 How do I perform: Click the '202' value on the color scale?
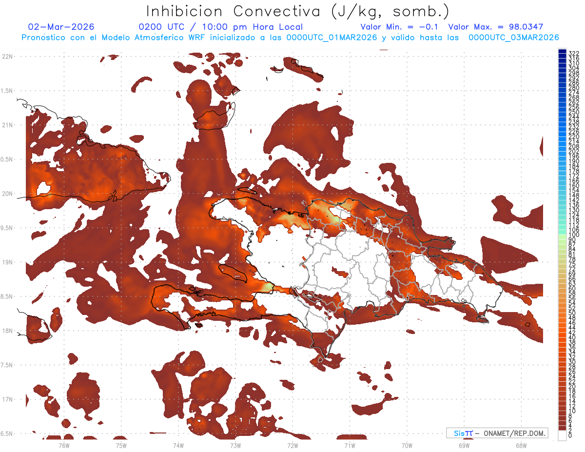(x=574, y=152)
